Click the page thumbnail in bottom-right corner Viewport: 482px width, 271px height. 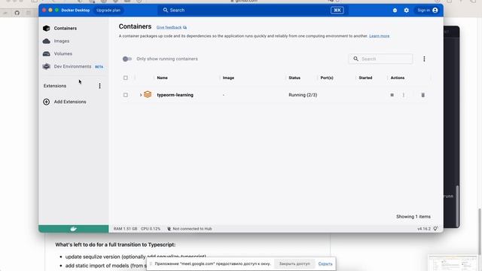(453, 263)
